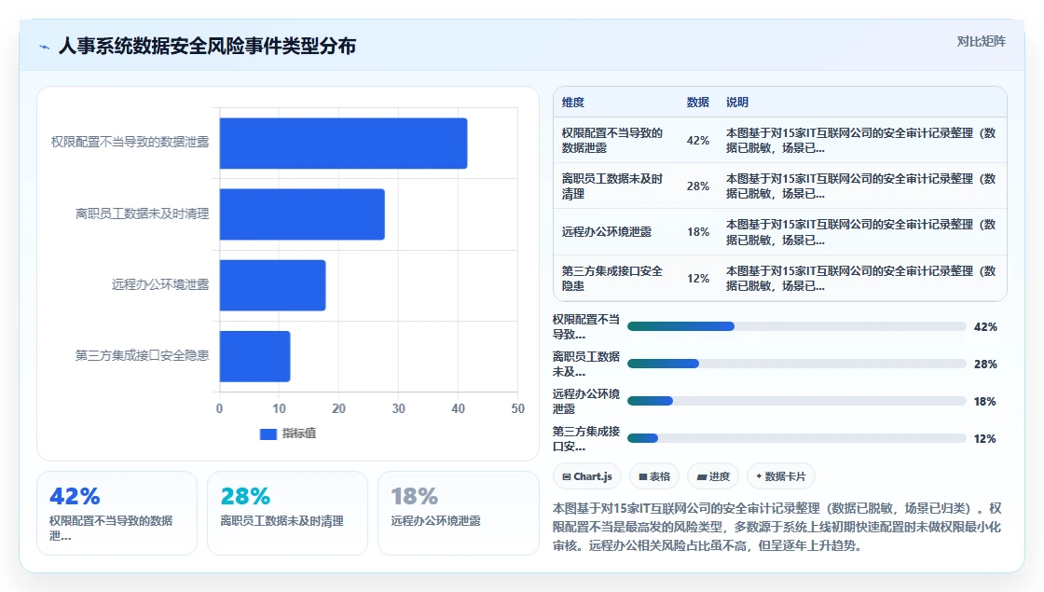Viewport: 1044px width, 592px height.
Task: Click the 第三方集成接口安全隐患 chart bar
Action: click(x=255, y=356)
